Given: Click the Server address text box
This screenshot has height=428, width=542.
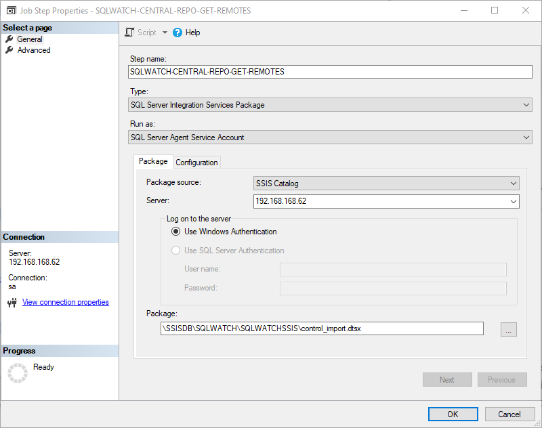Looking at the screenshot, I should 381,201.
